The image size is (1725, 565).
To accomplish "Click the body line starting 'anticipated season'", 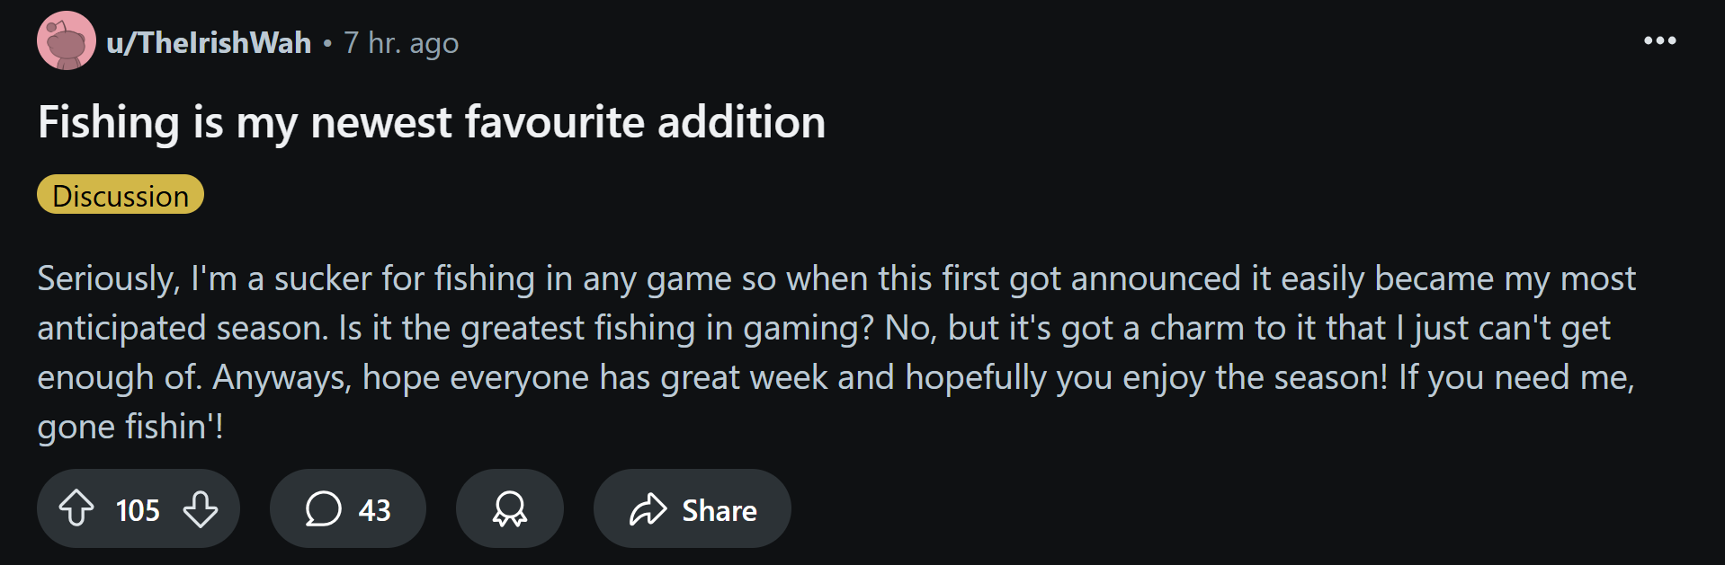I will 823,328.
